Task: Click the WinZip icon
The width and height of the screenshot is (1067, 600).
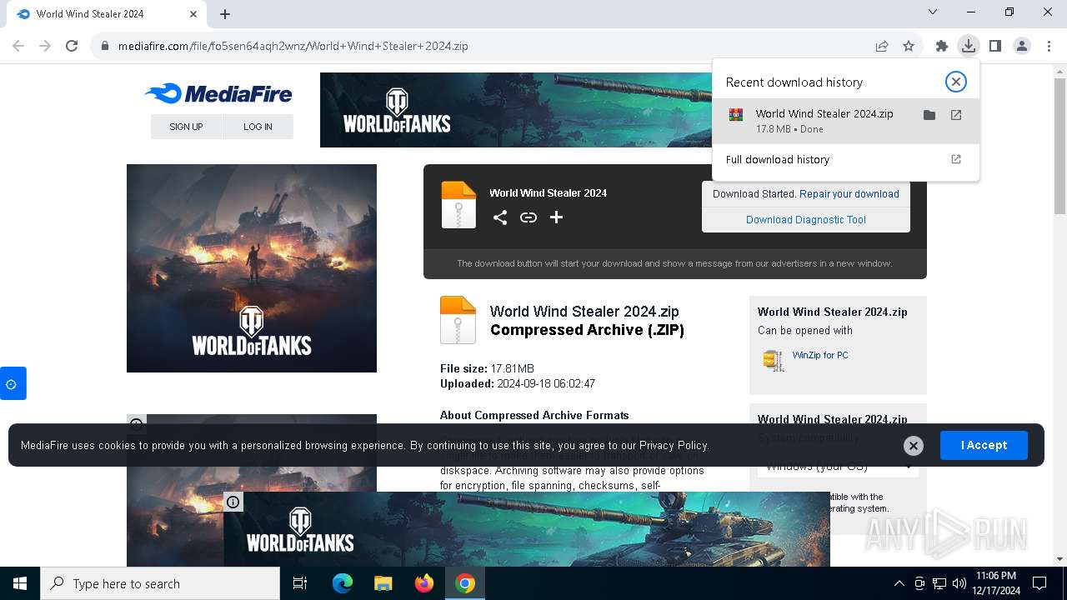Action: 774,360
